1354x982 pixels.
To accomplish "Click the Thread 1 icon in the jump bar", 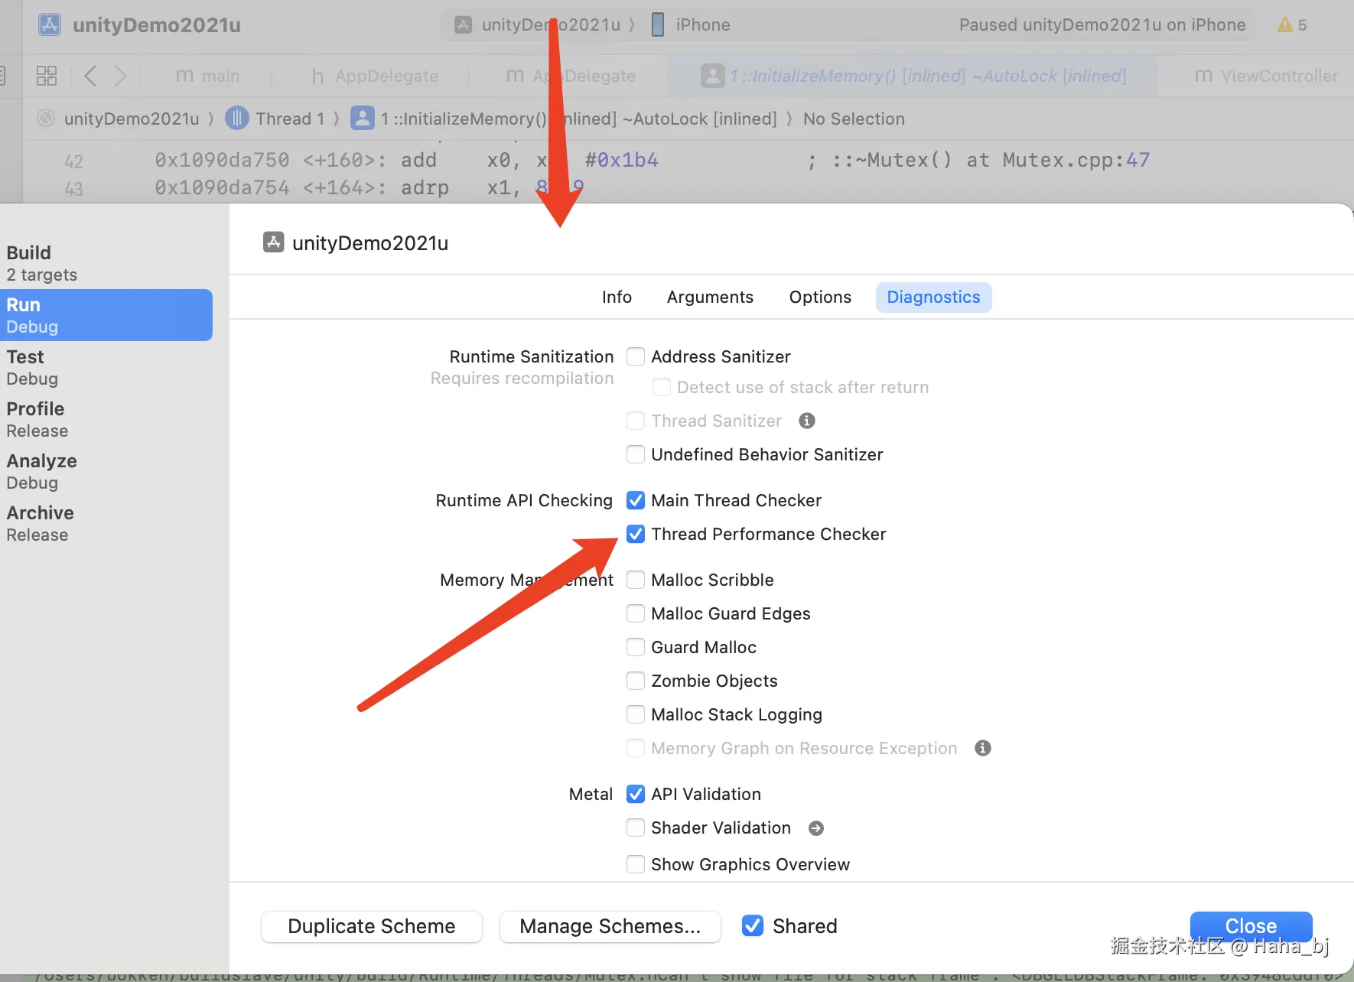I will tap(237, 118).
